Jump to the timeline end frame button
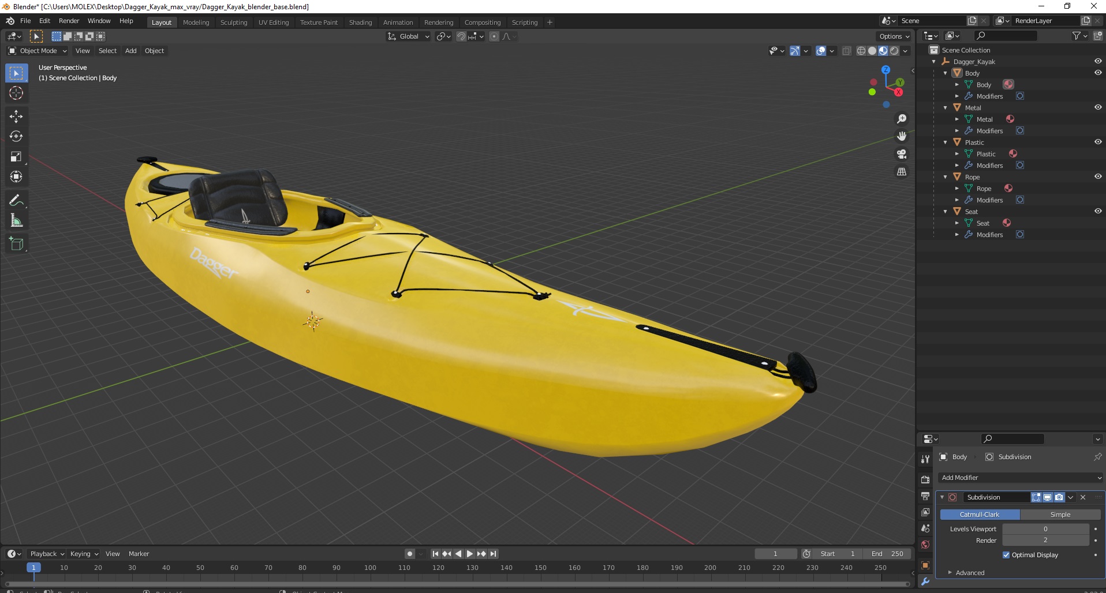This screenshot has width=1106, height=593. (x=493, y=554)
